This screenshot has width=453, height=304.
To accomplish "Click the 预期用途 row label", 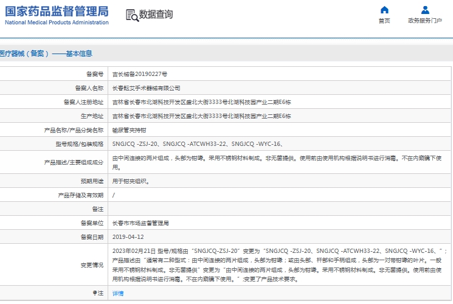I will click(x=92, y=181).
